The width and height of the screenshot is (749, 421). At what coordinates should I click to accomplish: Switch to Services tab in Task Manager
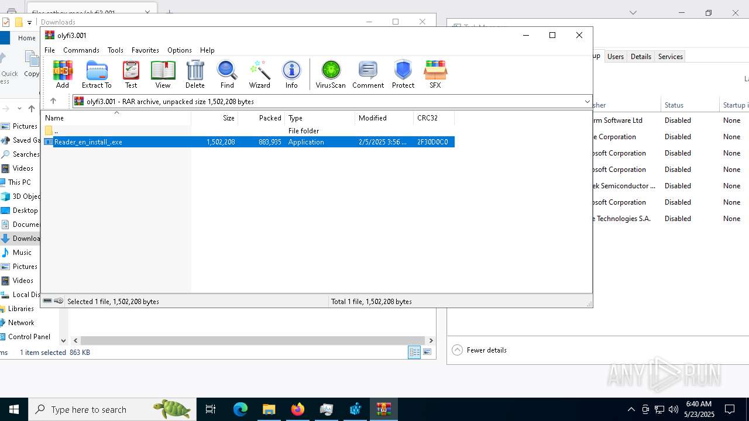pyautogui.click(x=670, y=57)
